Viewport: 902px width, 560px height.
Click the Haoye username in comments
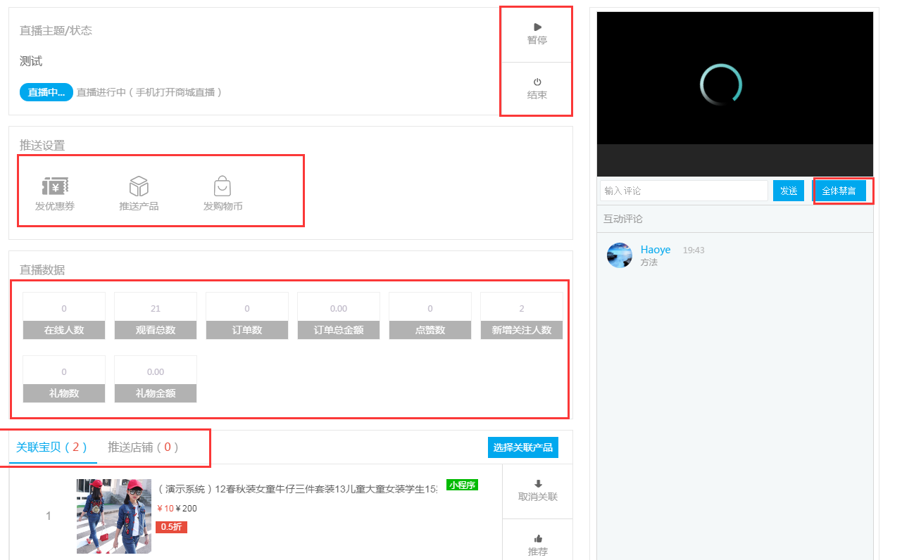[656, 250]
